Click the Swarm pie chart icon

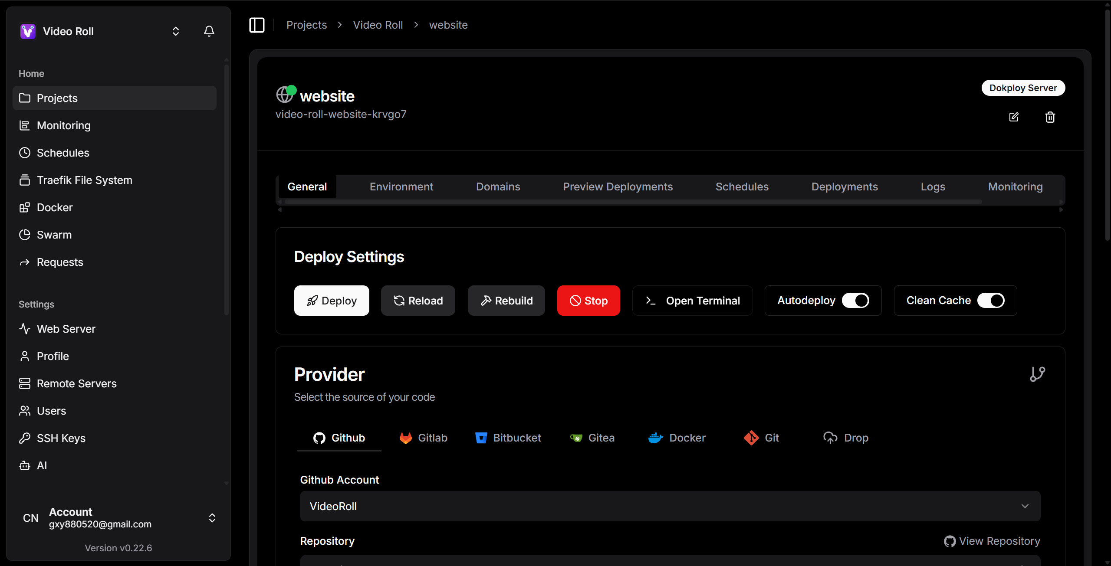pos(25,235)
